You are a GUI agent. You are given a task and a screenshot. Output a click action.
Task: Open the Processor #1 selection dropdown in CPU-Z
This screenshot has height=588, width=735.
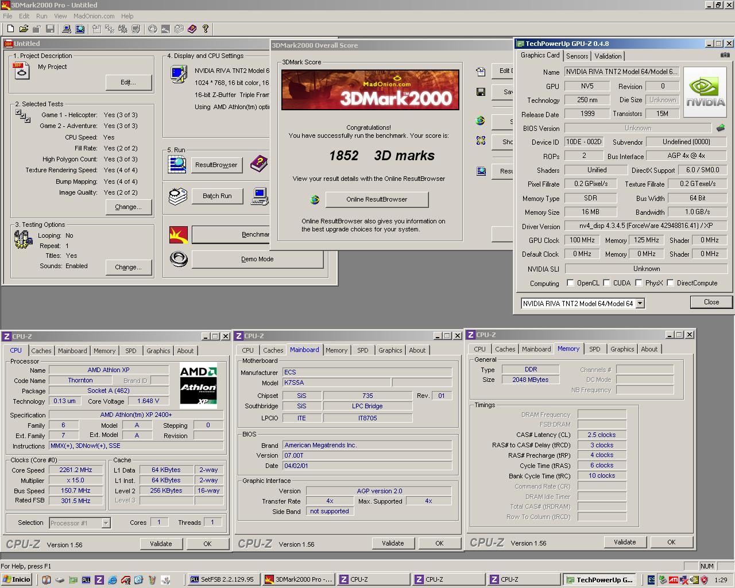[106, 523]
